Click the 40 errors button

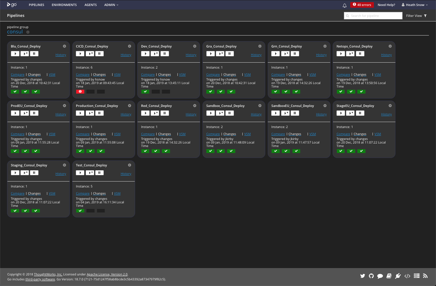coord(362,5)
